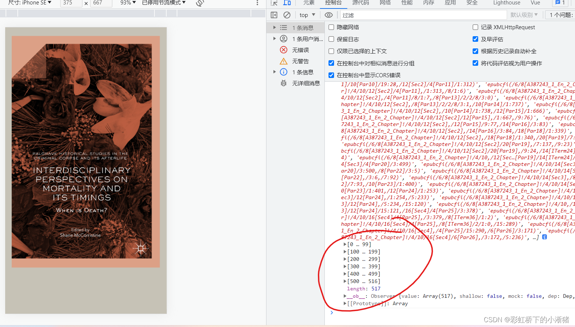
Task: Toggle '隐藏网络' checkbox
Action: [x=331, y=27]
